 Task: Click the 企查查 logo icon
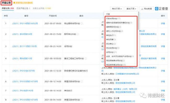[x=157, y=9]
